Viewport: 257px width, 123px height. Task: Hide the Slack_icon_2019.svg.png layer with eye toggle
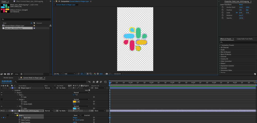[2, 111]
